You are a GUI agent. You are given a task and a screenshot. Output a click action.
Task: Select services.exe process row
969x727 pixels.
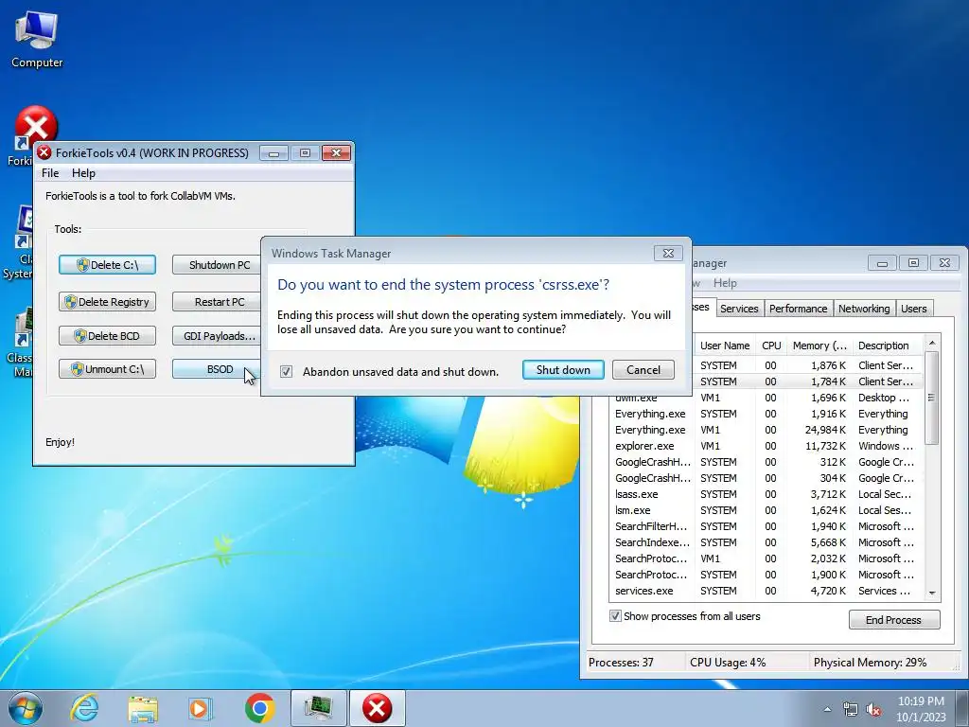[765, 591]
